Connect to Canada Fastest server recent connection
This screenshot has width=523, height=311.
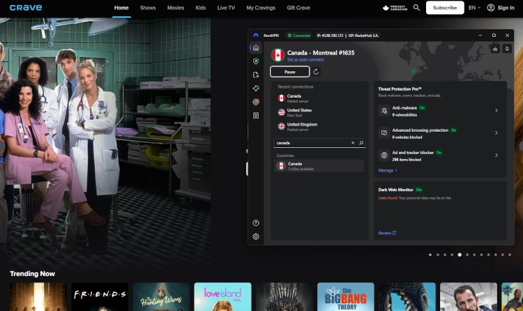319,98
